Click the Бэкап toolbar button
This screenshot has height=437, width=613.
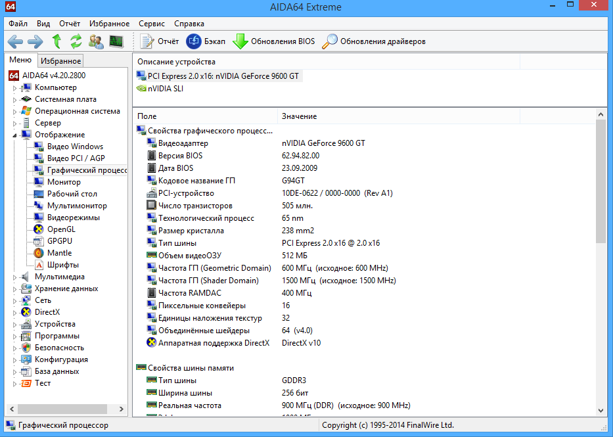tap(206, 41)
